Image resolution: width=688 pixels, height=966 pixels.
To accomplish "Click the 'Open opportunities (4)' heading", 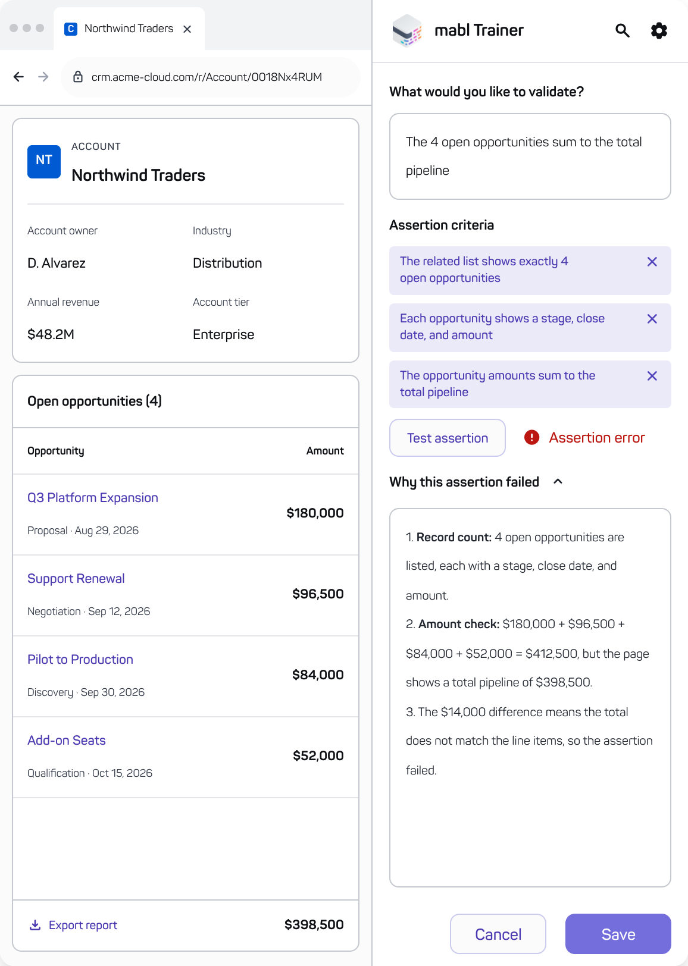I will [95, 401].
